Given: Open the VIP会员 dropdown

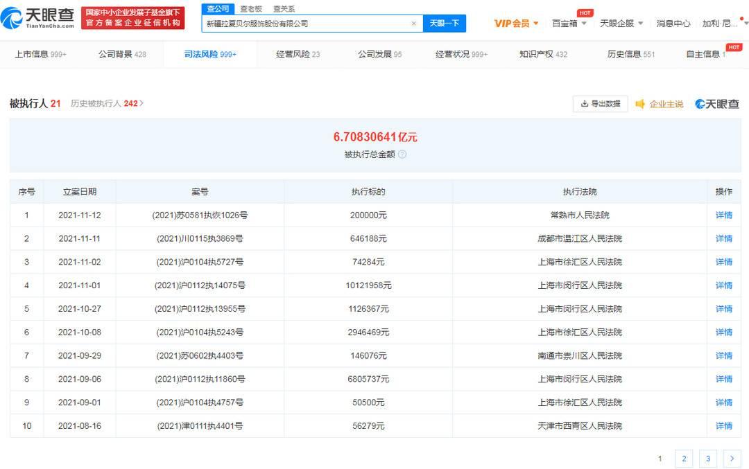Looking at the screenshot, I should coord(517,24).
